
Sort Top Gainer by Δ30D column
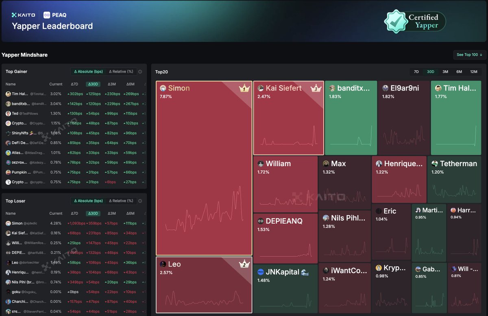93,84
